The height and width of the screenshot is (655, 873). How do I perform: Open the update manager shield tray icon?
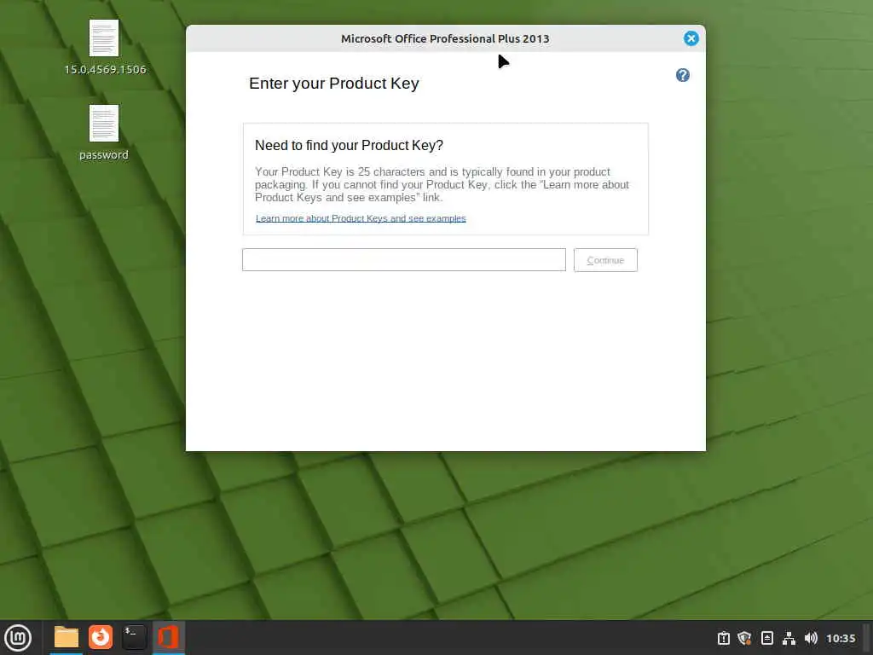click(744, 638)
